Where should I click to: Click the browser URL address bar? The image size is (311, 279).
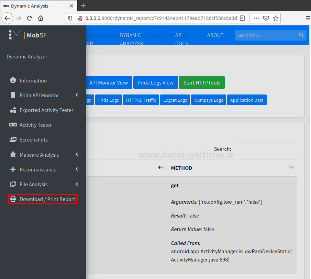click(161, 18)
